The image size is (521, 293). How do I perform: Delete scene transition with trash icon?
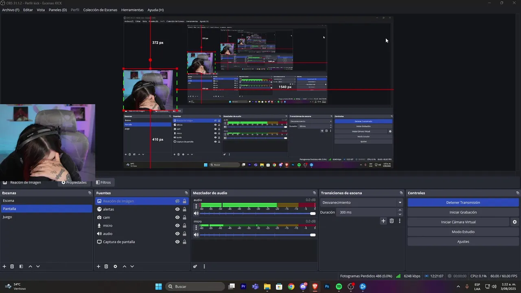[392, 221]
